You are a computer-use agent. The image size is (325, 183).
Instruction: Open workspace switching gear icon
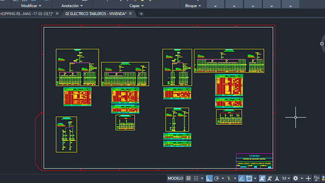tap(295, 178)
